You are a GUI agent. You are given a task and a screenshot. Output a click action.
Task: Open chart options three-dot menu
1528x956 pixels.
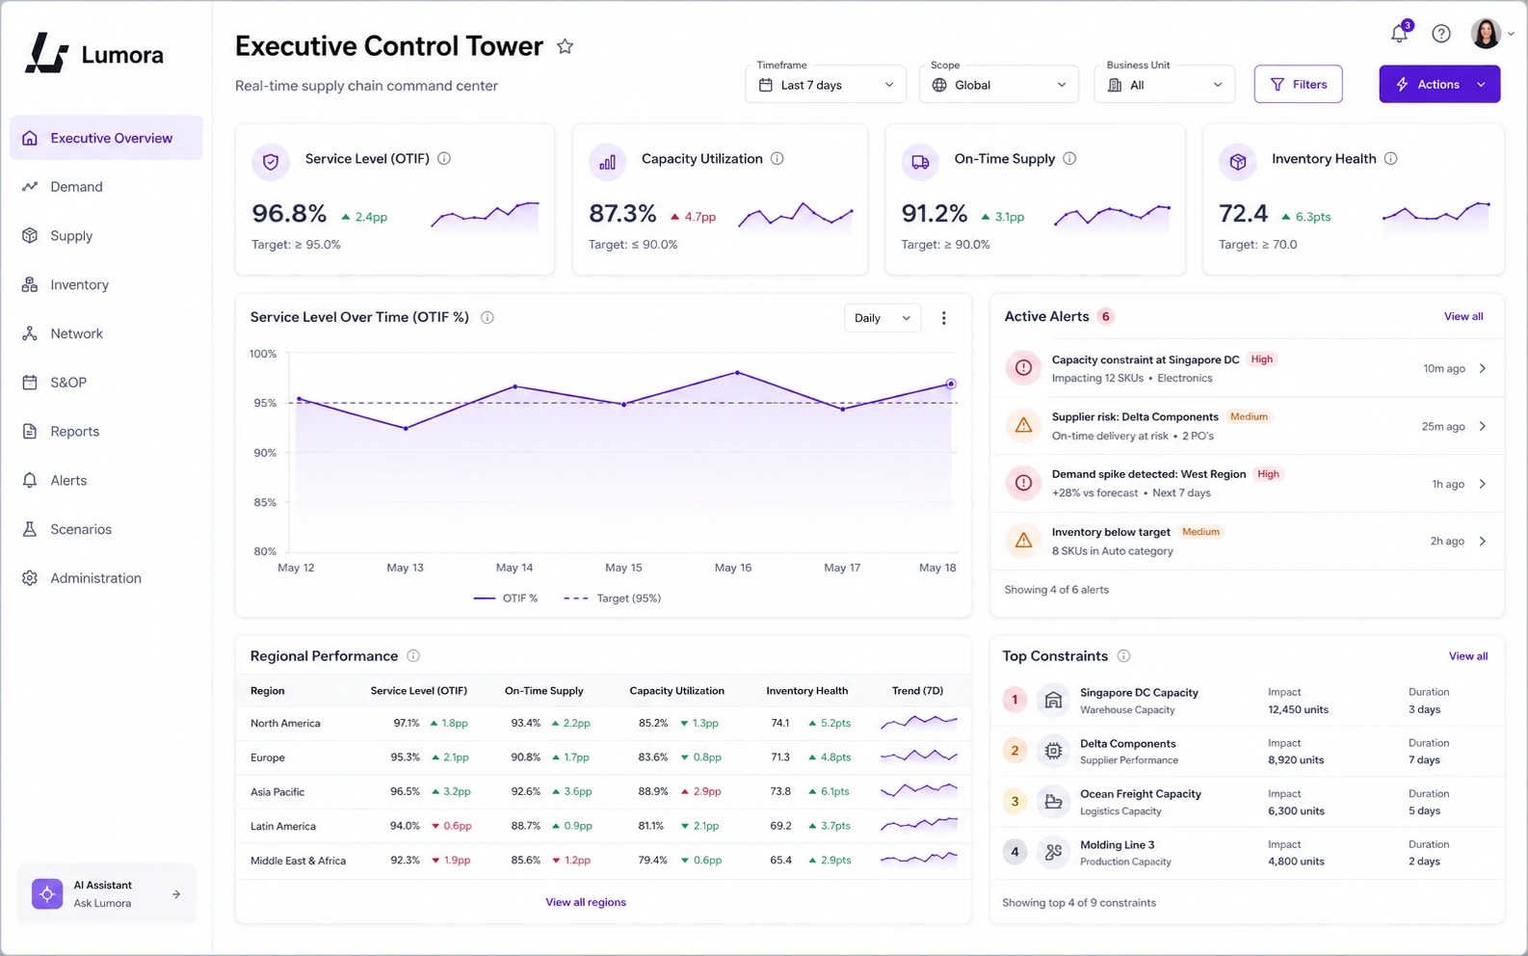click(944, 318)
